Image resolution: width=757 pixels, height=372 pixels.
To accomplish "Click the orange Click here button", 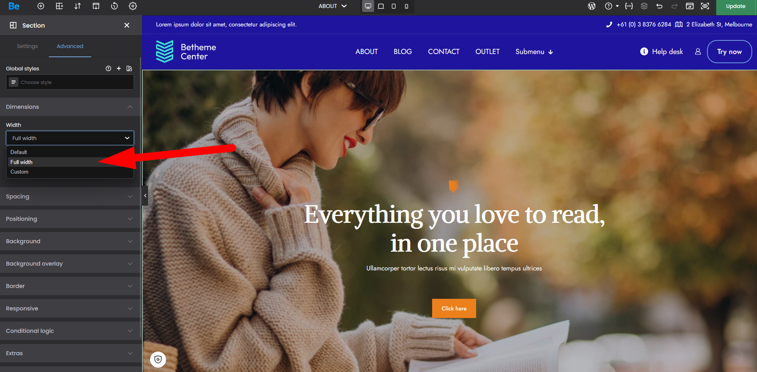I will pyautogui.click(x=454, y=308).
